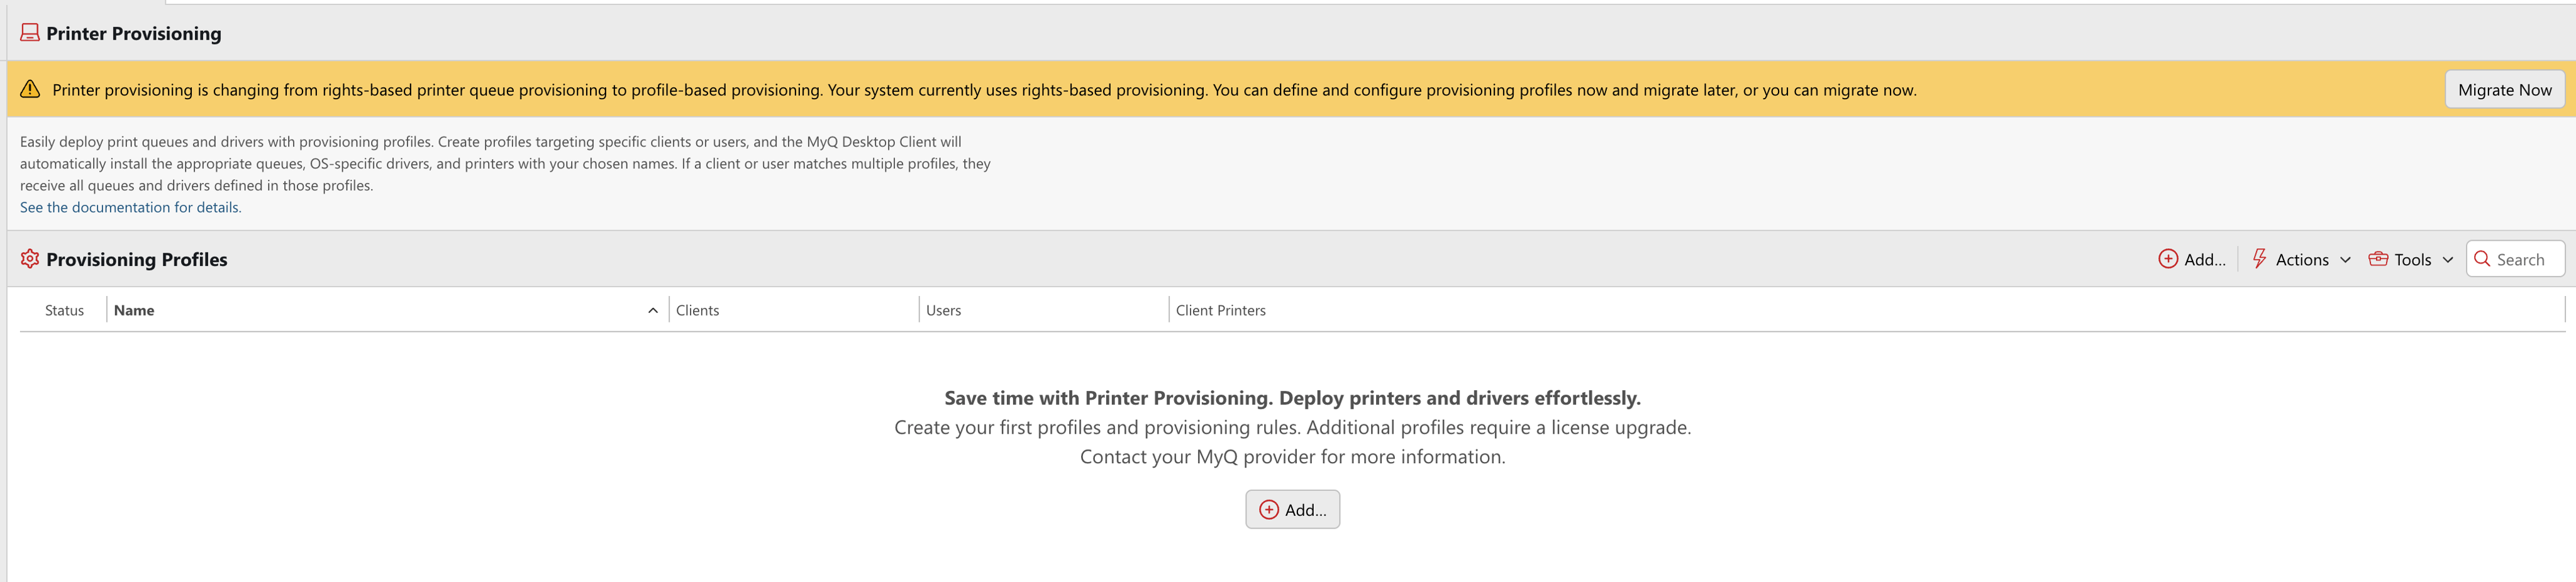Click the warning triangle icon in banner

pos(31,89)
